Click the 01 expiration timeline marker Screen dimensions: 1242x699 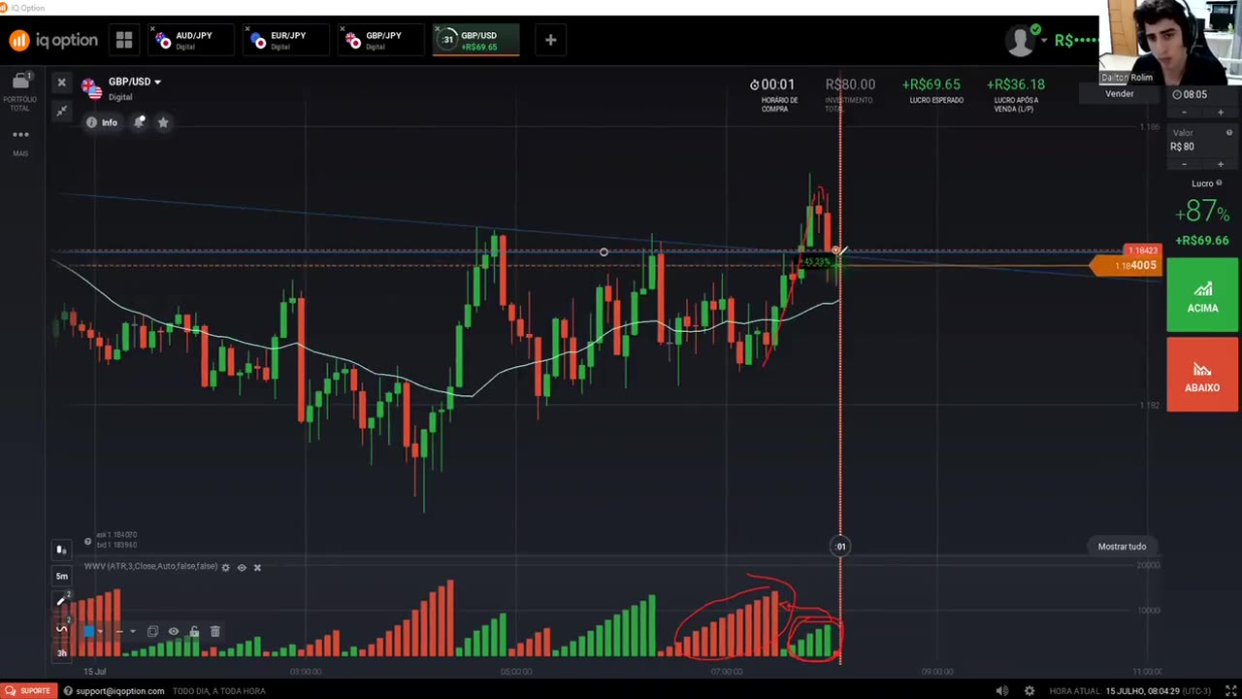pos(840,547)
